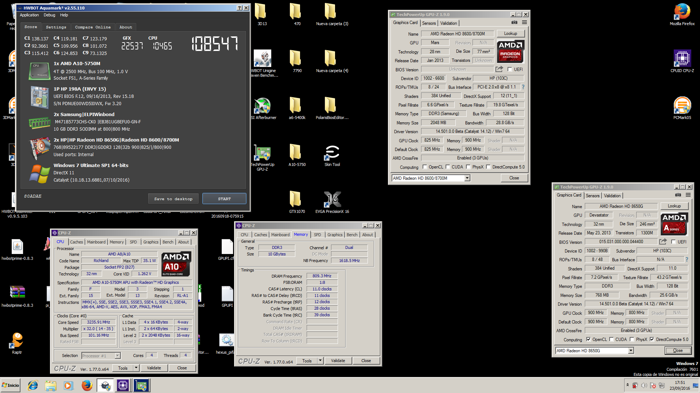Screen dimensions: 700x393
Task: Open Windows Media Player from taskbar
Action: click(68, 385)
